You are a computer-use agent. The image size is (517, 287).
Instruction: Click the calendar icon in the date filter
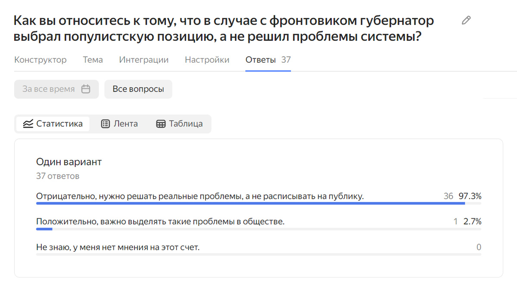pos(86,89)
